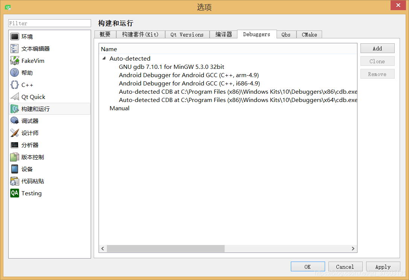Click the Clone button
The height and width of the screenshot is (280, 409).
click(x=377, y=61)
